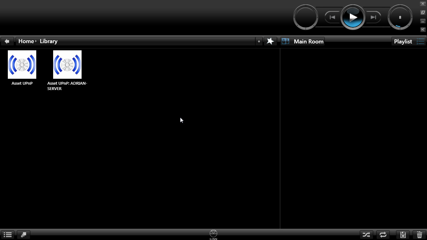Screen dimensions: 427x240
Task: Skip to the next track
Action: [373, 17]
